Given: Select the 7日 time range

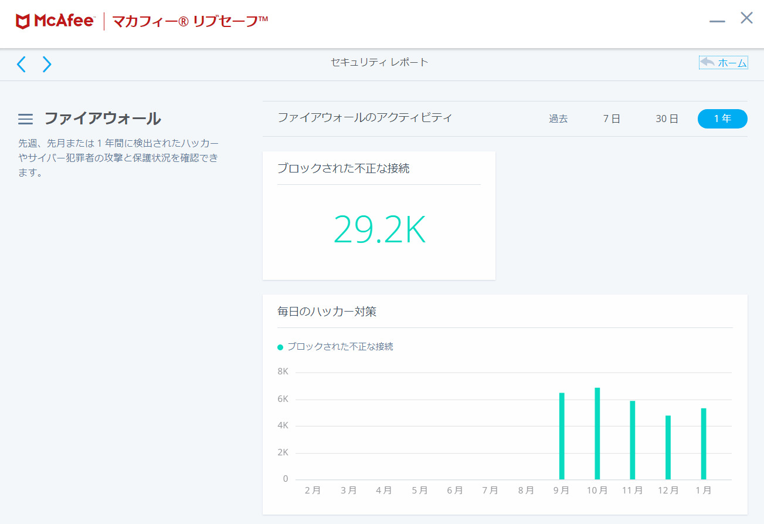Looking at the screenshot, I should (612, 119).
